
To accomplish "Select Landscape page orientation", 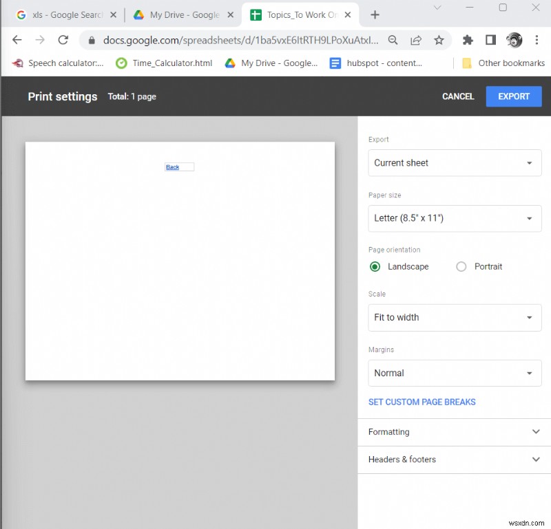I will (375, 267).
